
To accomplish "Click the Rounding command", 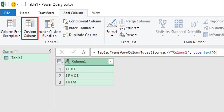I will [214, 28].
